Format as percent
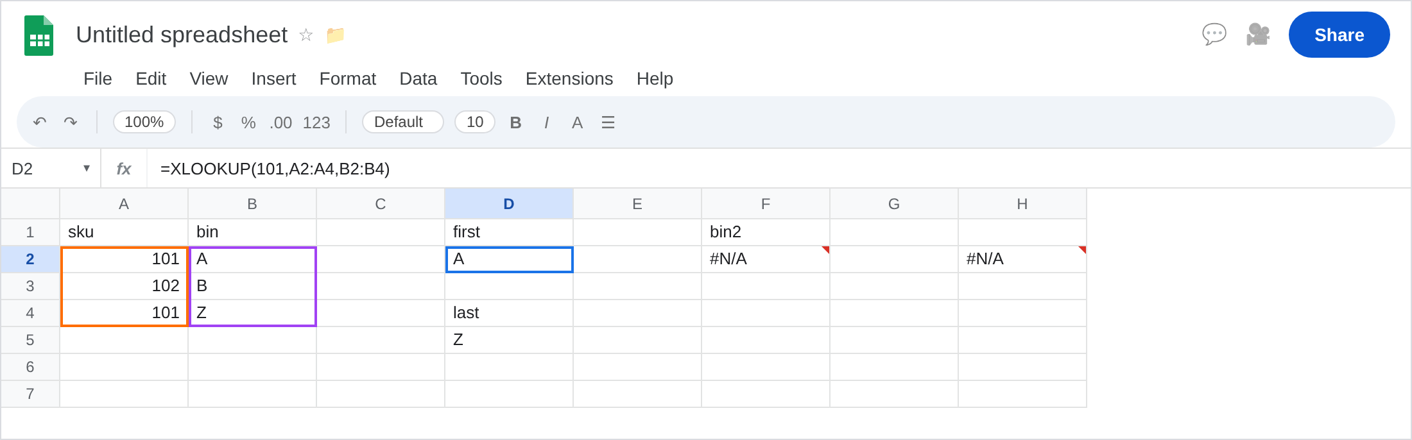Screen dimensions: 1412x440 248,123
